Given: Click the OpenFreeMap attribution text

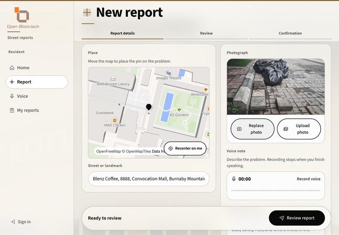Looking at the screenshot, I should pos(129,151).
